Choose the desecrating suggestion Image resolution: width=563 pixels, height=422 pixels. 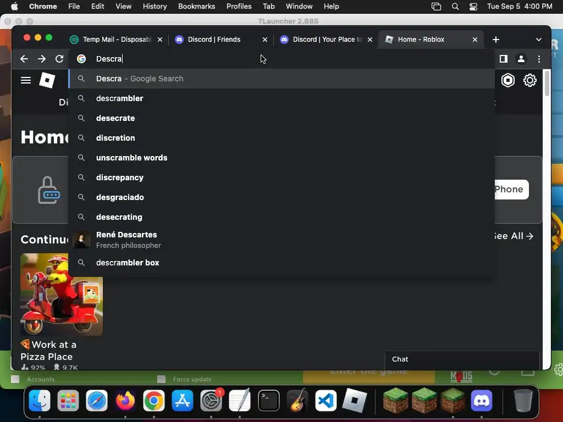click(x=281, y=216)
